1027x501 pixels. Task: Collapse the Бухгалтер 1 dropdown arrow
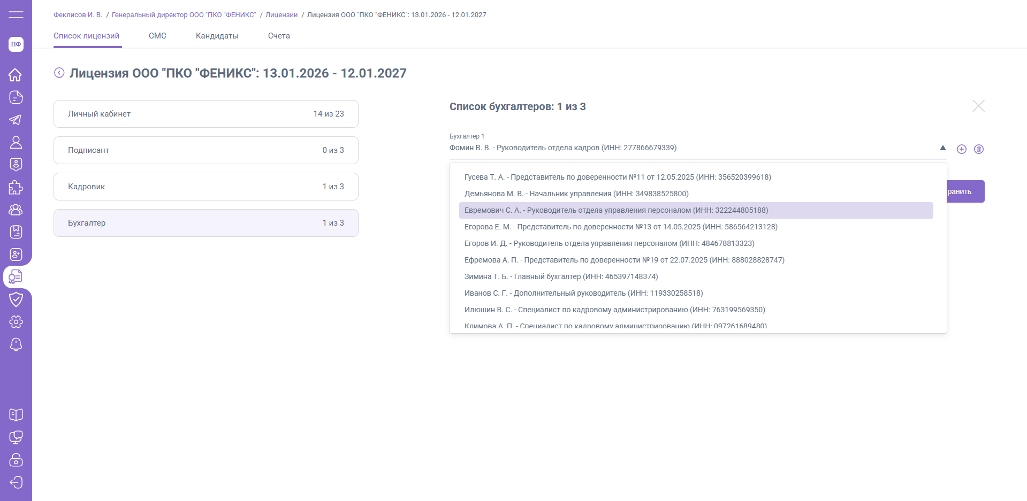(943, 148)
